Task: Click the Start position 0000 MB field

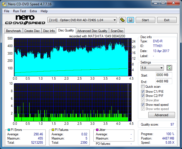Action: [164, 75]
